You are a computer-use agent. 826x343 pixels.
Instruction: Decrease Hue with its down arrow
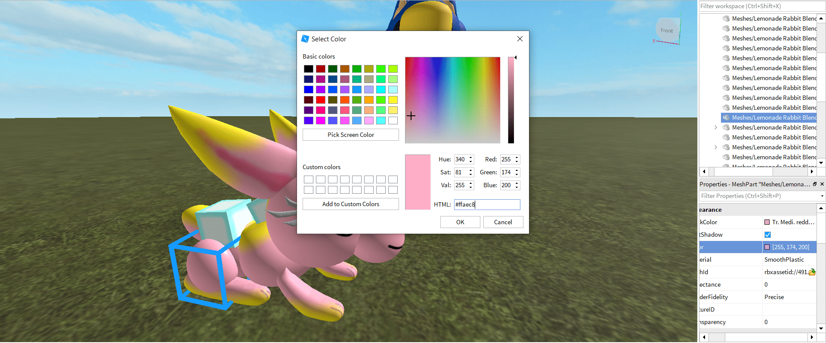pyautogui.click(x=471, y=162)
